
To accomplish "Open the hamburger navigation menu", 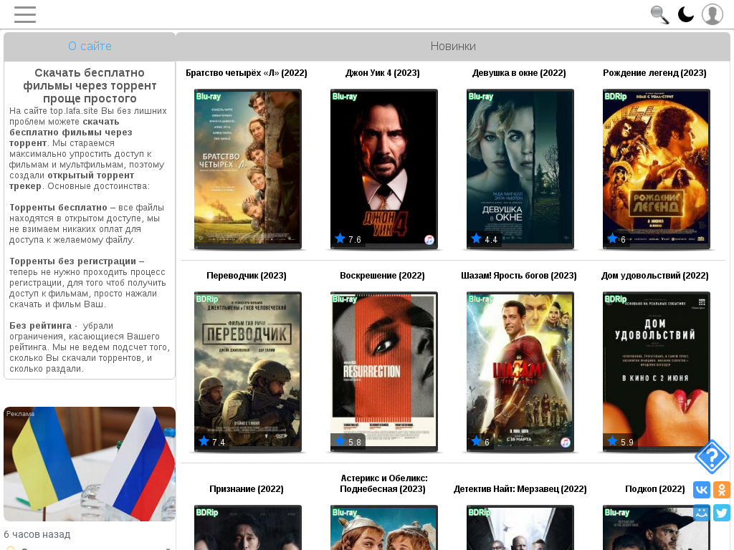I will 25,14.
